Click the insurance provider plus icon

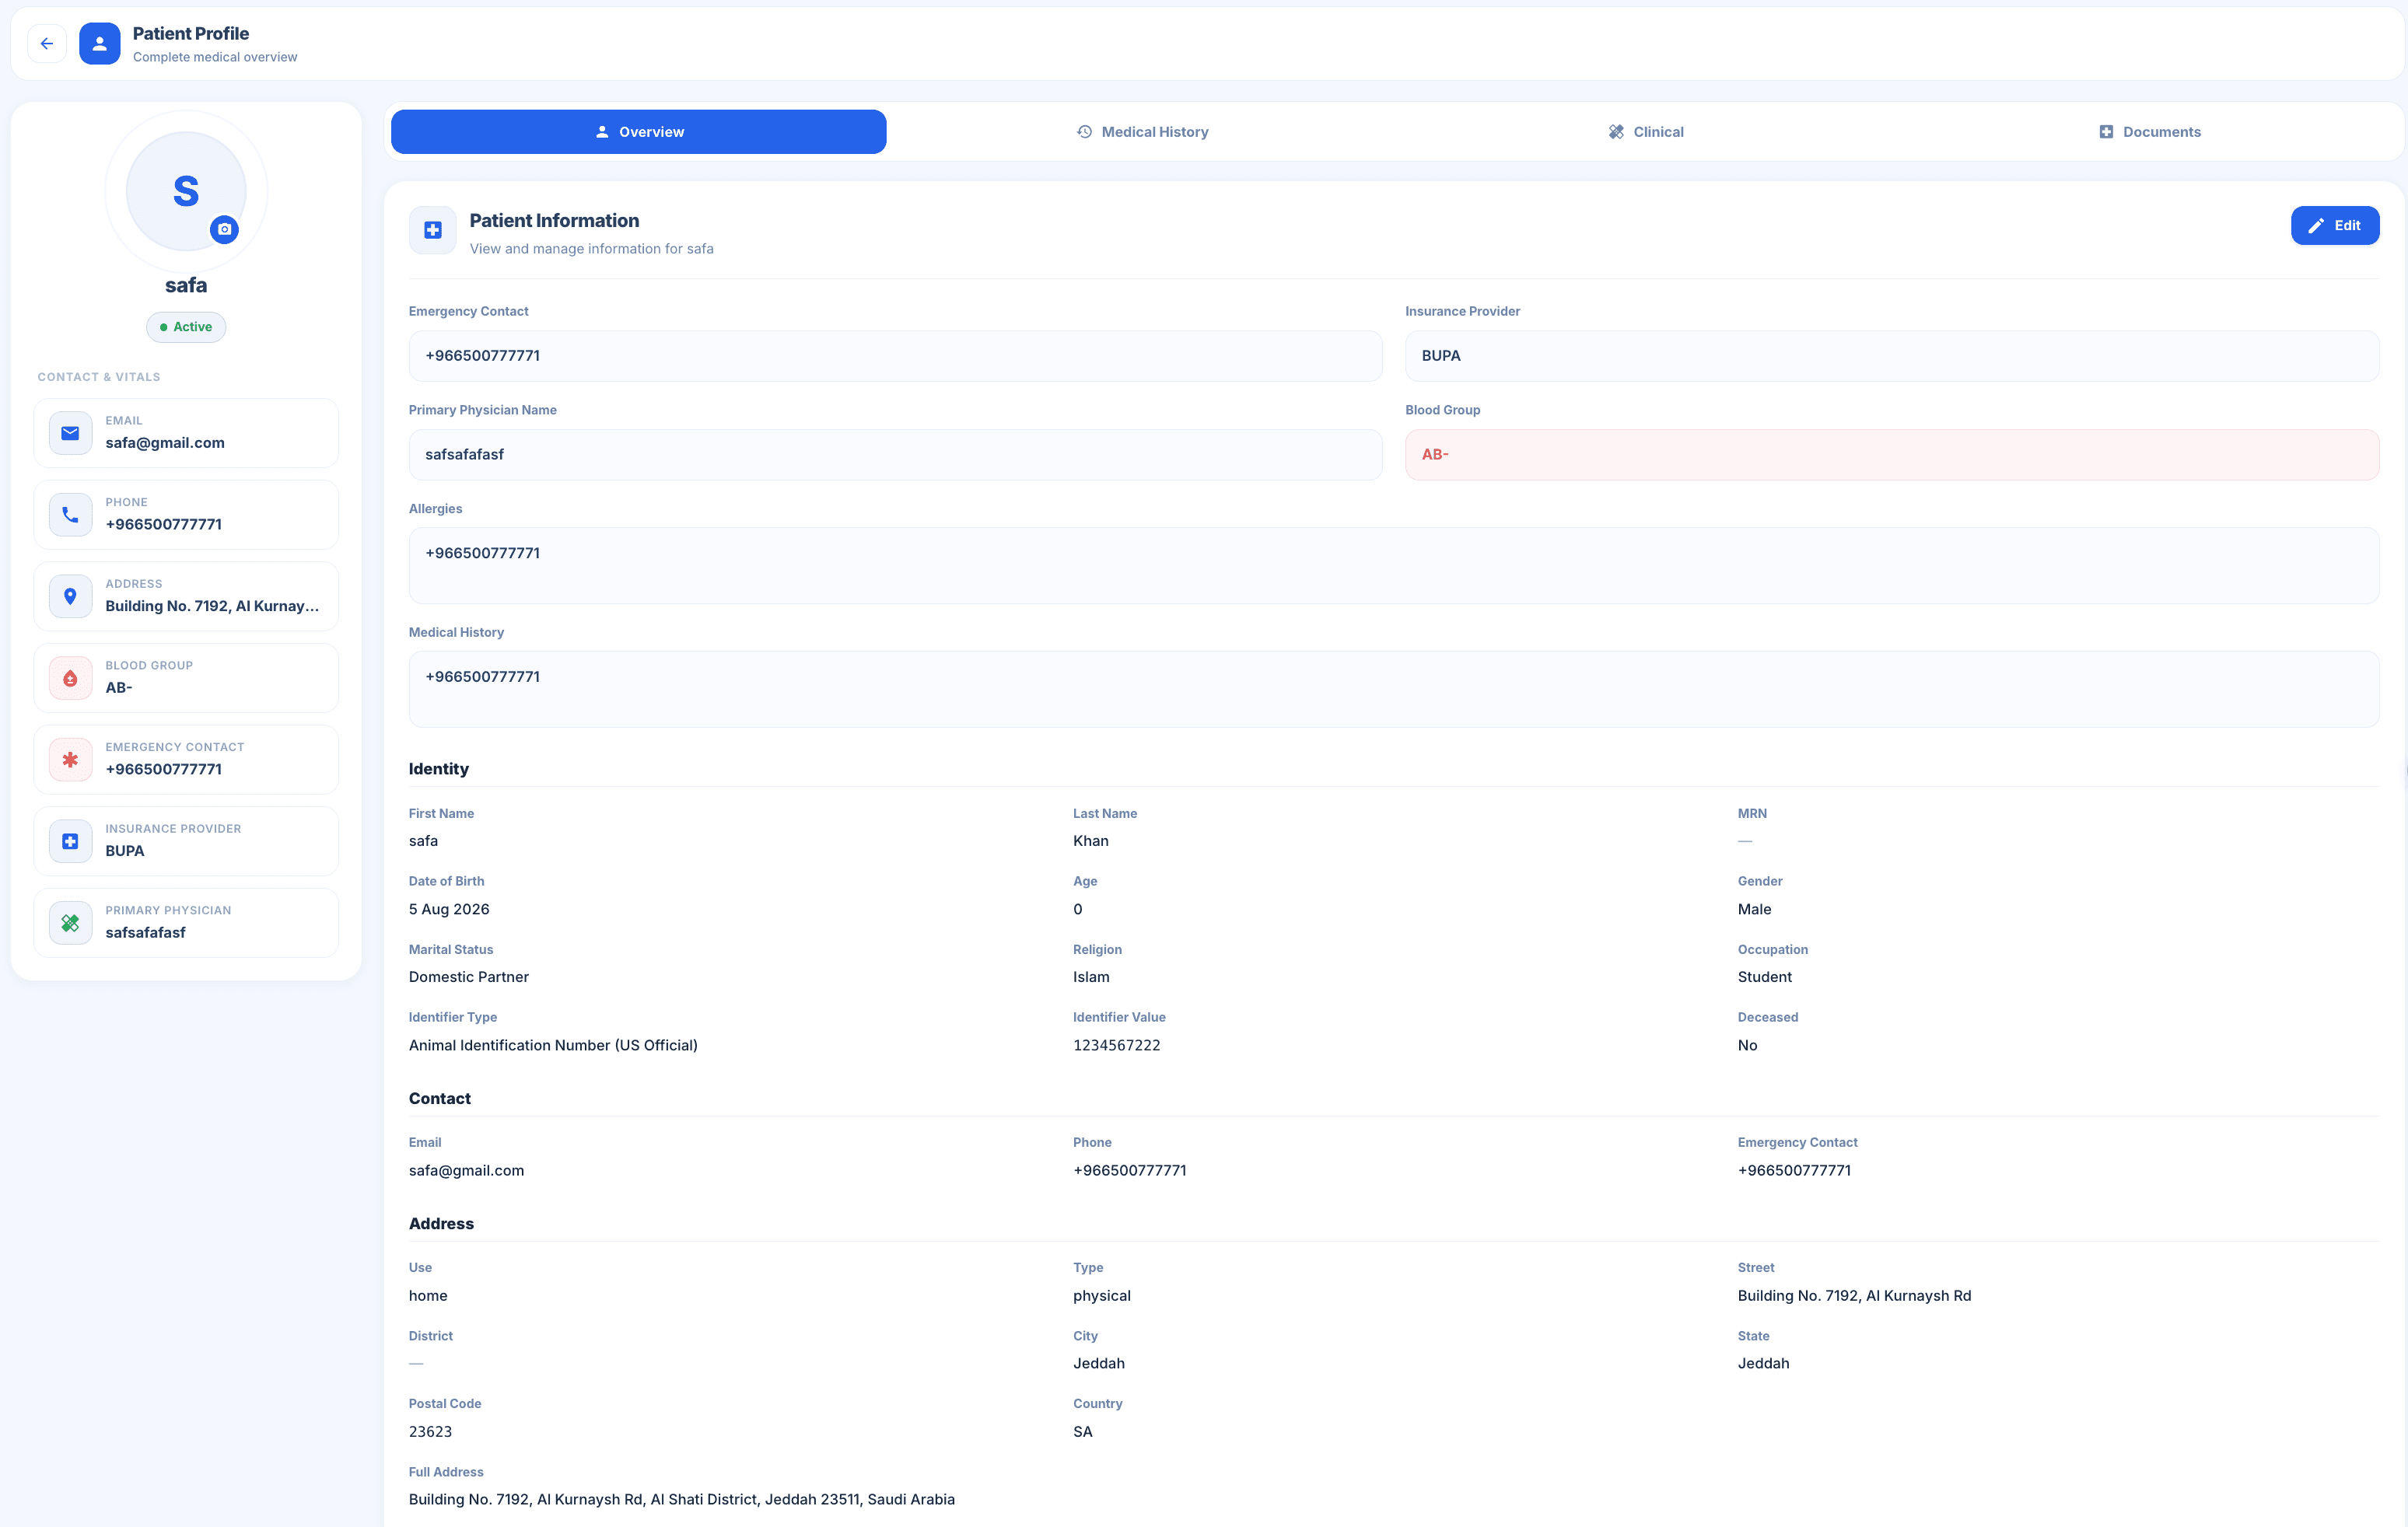70,841
